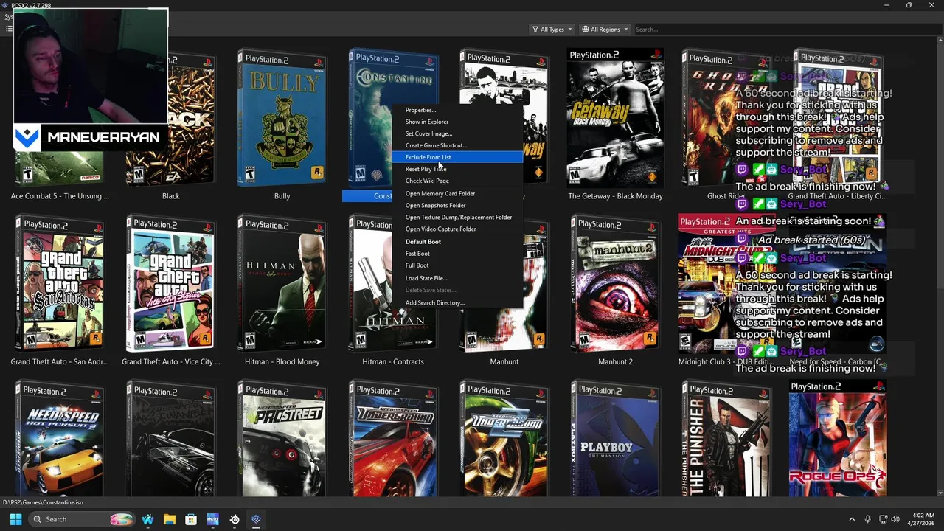Screen dimensions: 944x531
Task: Choose Open Video Capture Folder
Action: tap(457, 229)
